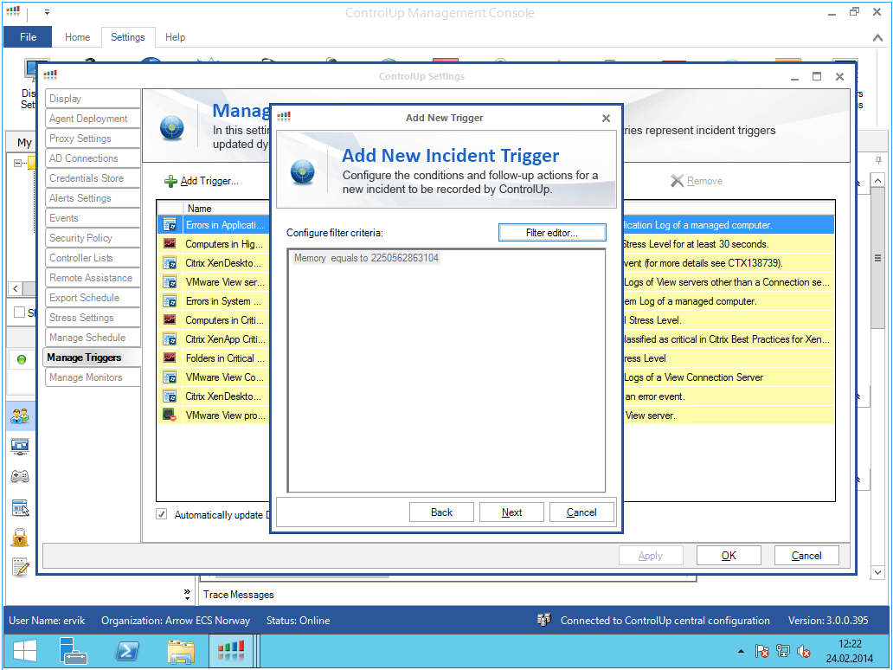Screen dimensions: 893x670
Task: Click the icon of VMware View ser... row
Action: point(170,282)
